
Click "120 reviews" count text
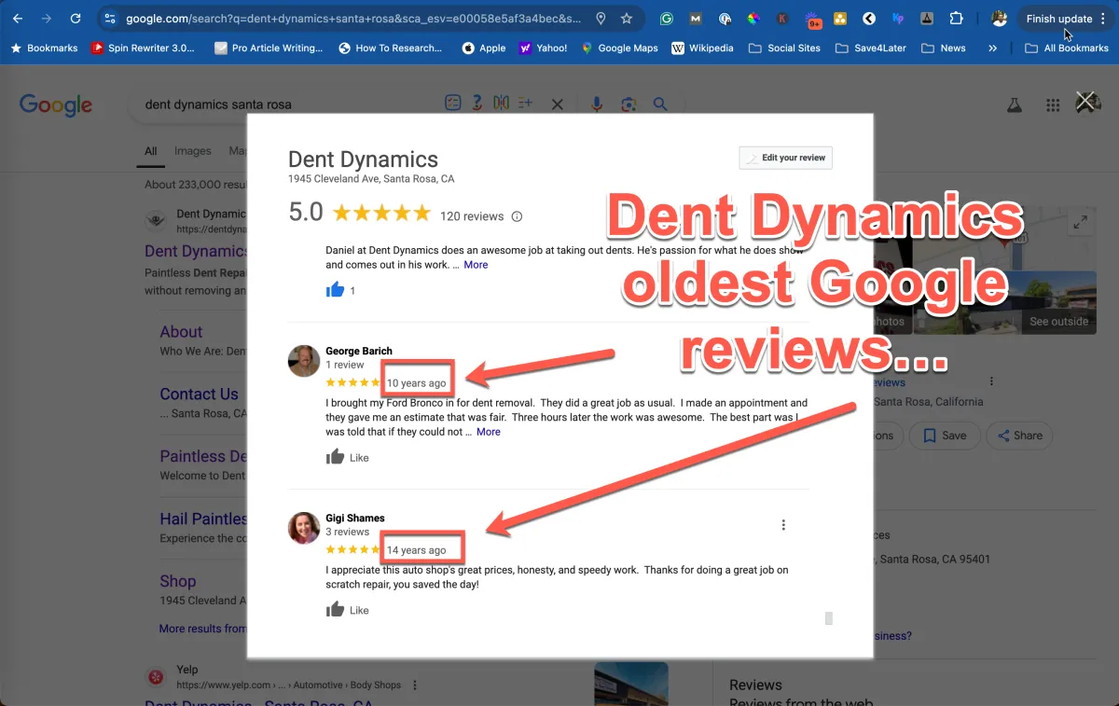pyautogui.click(x=472, y=216)
